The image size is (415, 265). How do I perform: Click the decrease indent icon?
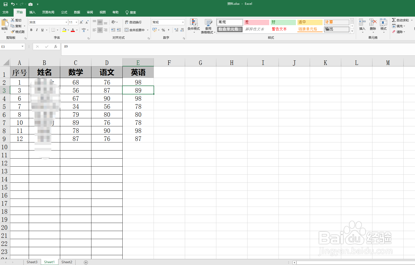[x=113, y=30]
